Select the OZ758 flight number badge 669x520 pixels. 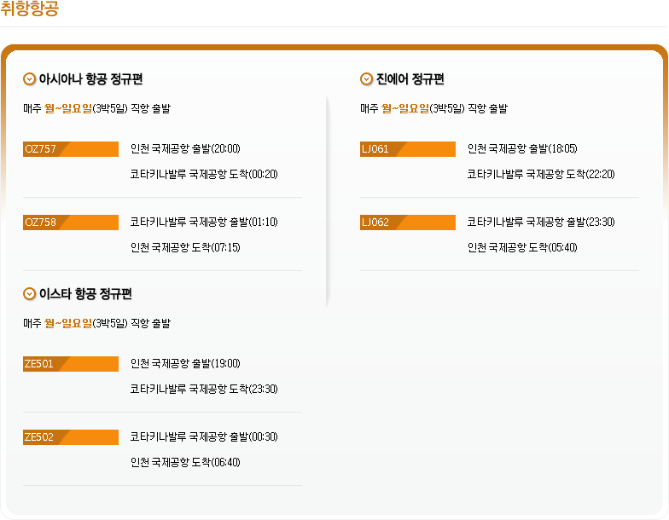70,222
